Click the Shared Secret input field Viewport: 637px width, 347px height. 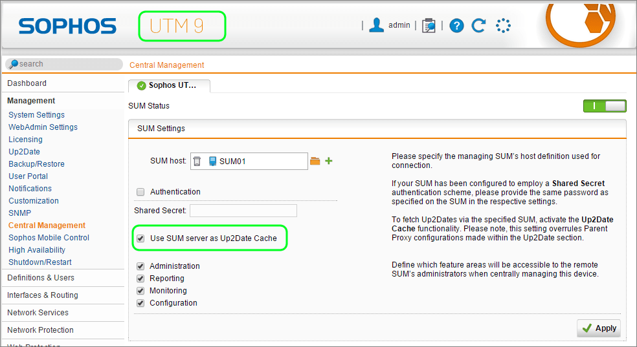click(x=243, y=211)
